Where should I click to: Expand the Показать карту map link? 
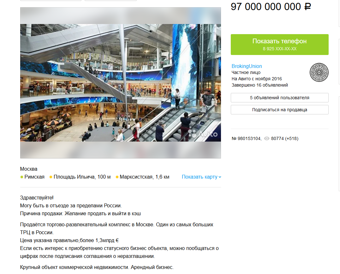click(x=201, y=177)
